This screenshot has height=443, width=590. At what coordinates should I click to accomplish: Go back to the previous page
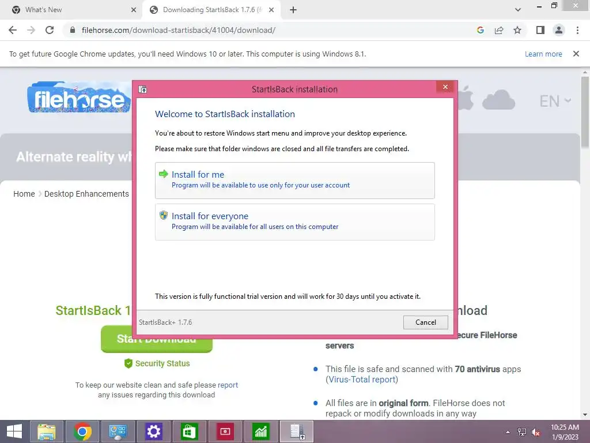pyautogui.click(x=13, y=30)
